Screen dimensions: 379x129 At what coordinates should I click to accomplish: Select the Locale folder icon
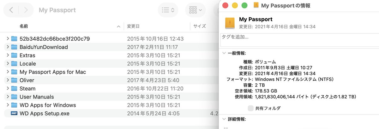pyautogui.click(x=14, y=64)
